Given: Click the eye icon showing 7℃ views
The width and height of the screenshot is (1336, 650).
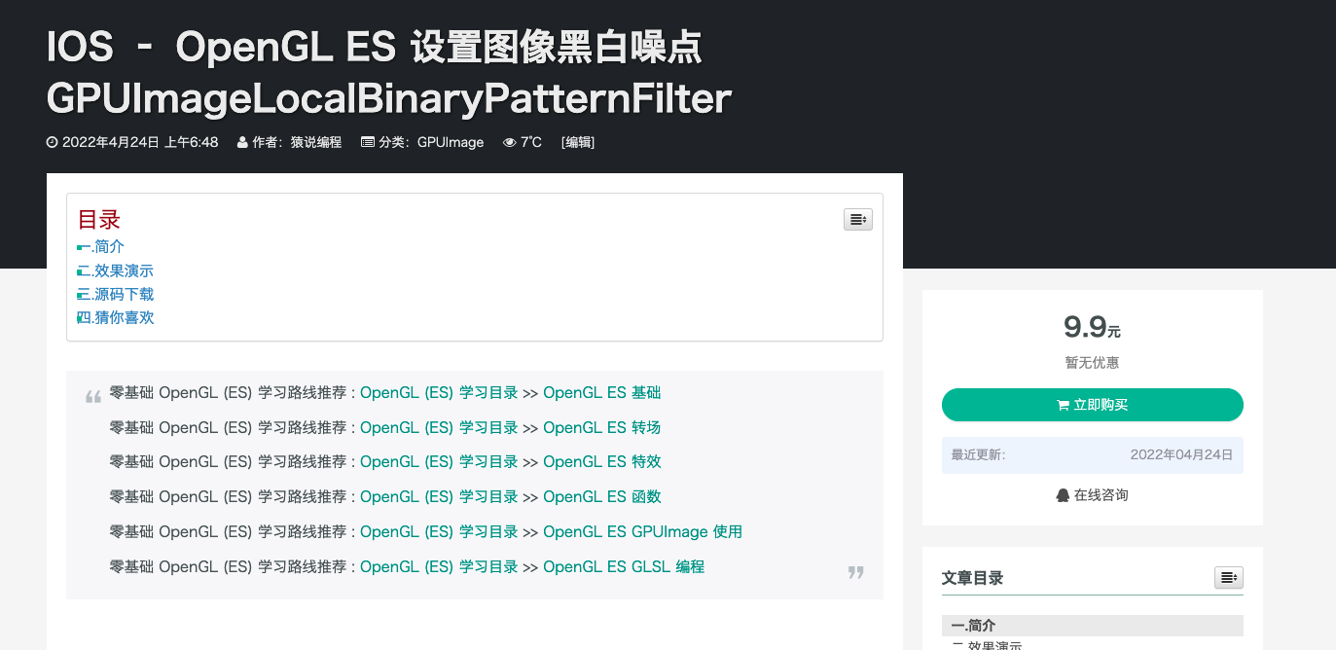Looking at the screenshot, I should (x=509, y=141).
